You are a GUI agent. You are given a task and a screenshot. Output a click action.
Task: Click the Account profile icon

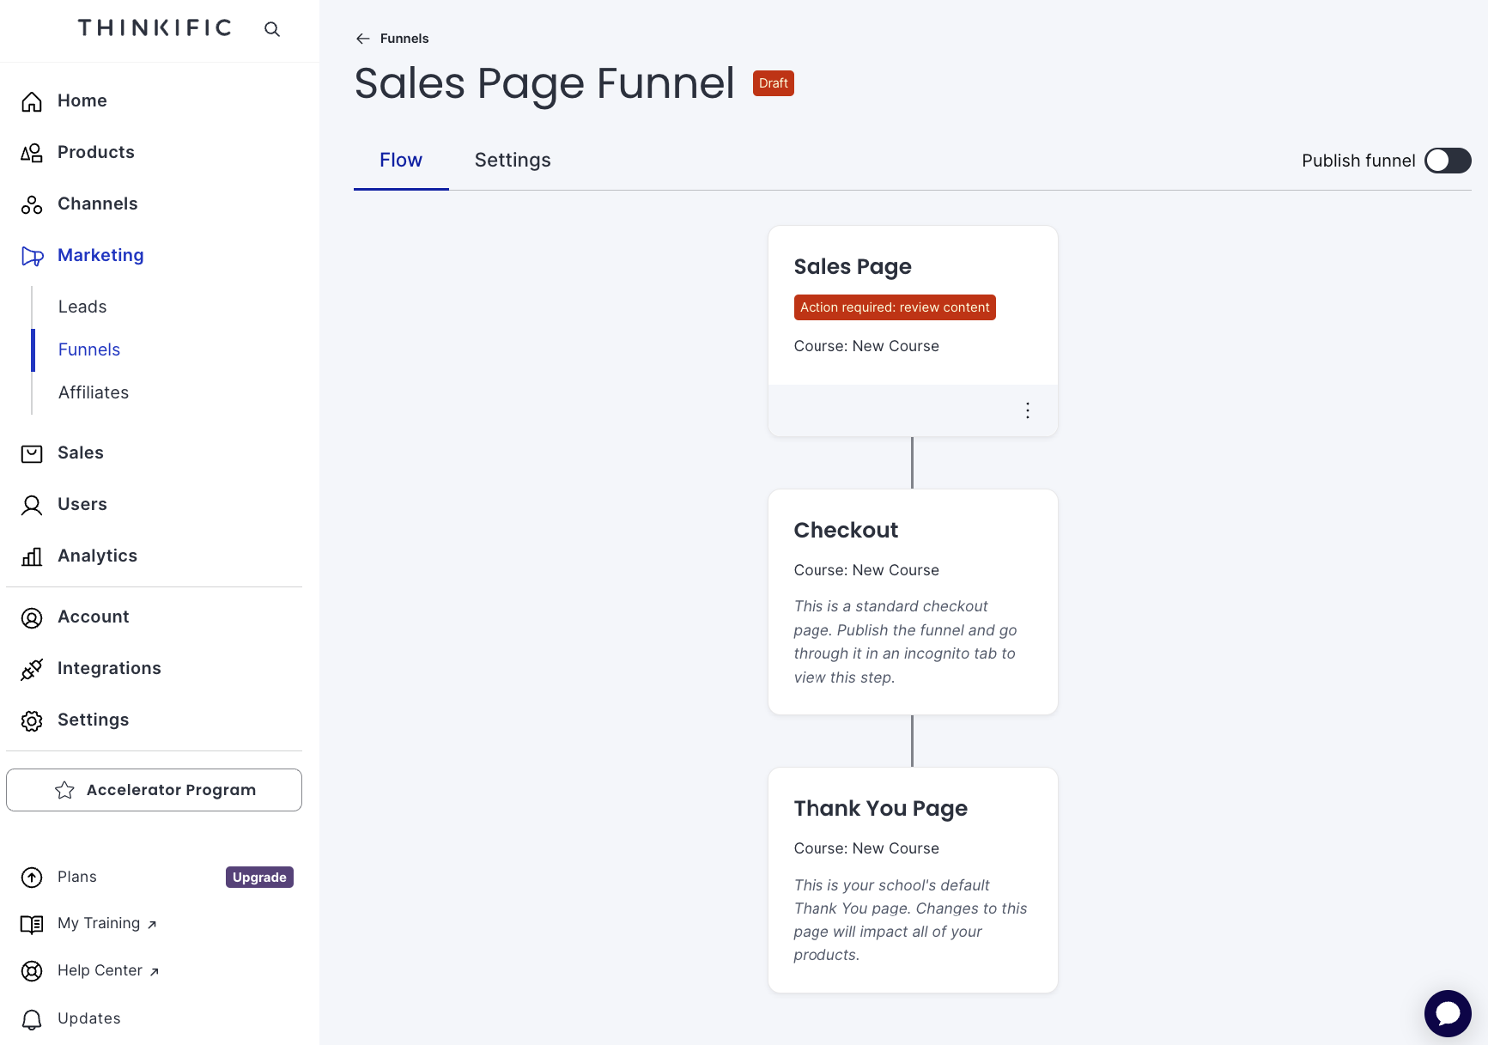point(32,617)
